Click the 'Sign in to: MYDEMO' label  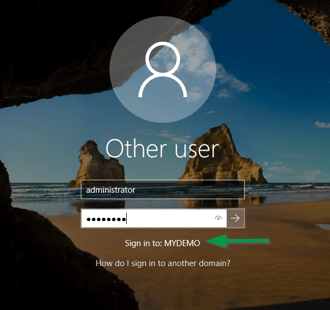[162, 243]
